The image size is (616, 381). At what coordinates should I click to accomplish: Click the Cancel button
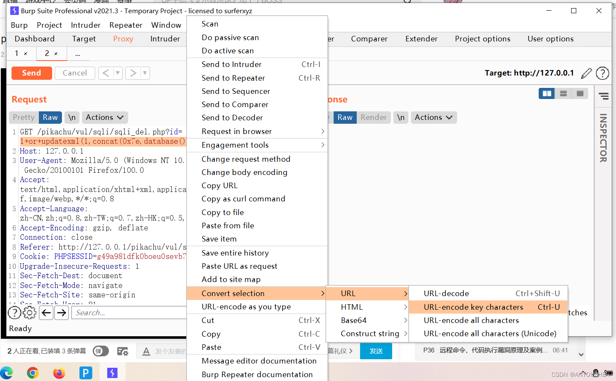pos(75,73)
